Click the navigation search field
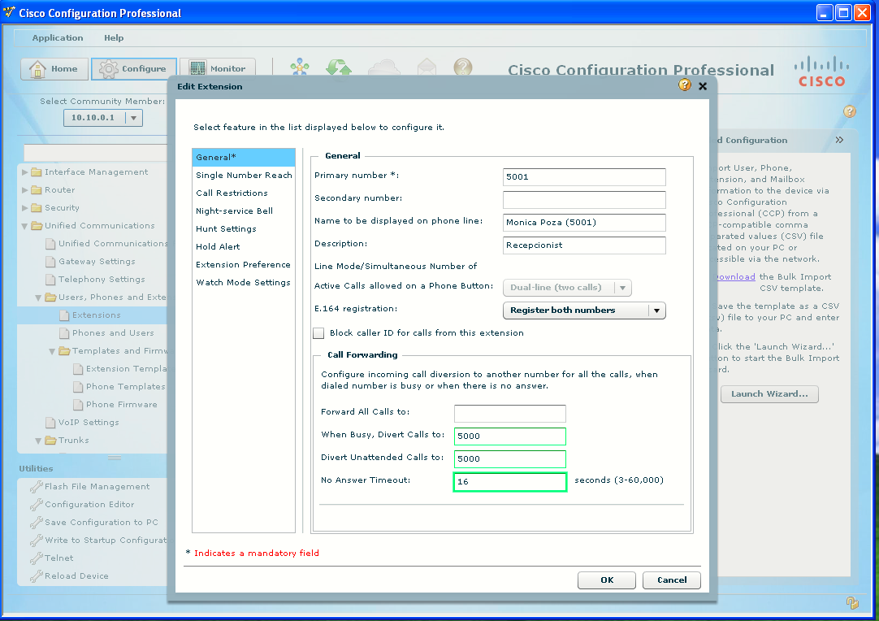The image size is (879, 621). point(95,152)
